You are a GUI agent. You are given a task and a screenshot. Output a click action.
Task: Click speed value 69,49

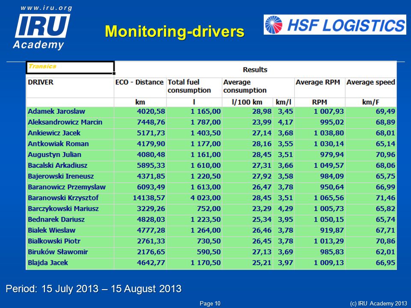(x=385, y=111)
